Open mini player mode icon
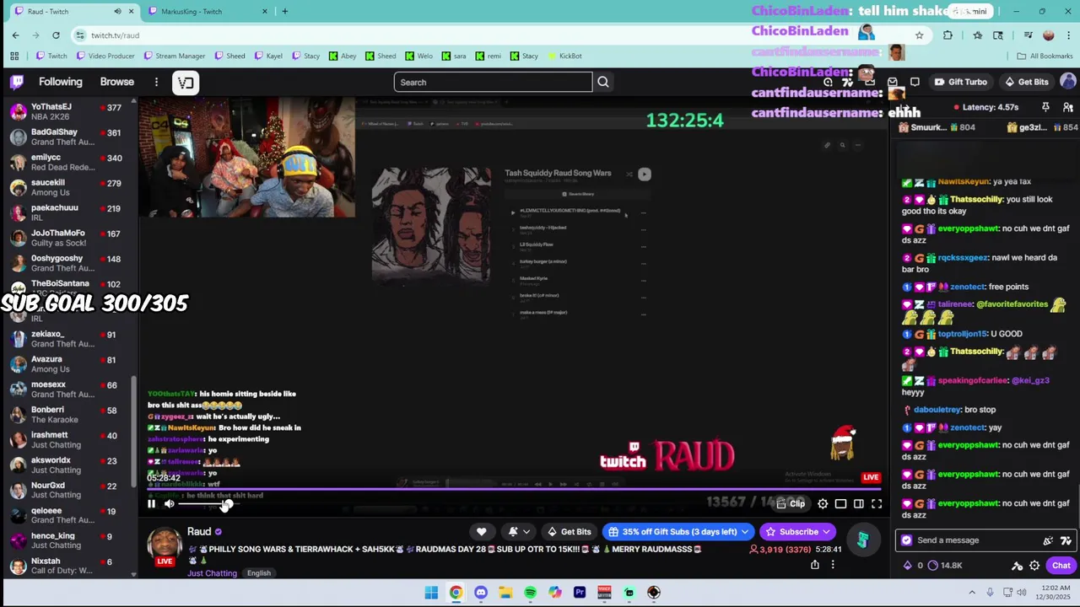Image resolution: width=1080 pixels, height=607 pixels. tap(841, 503)
